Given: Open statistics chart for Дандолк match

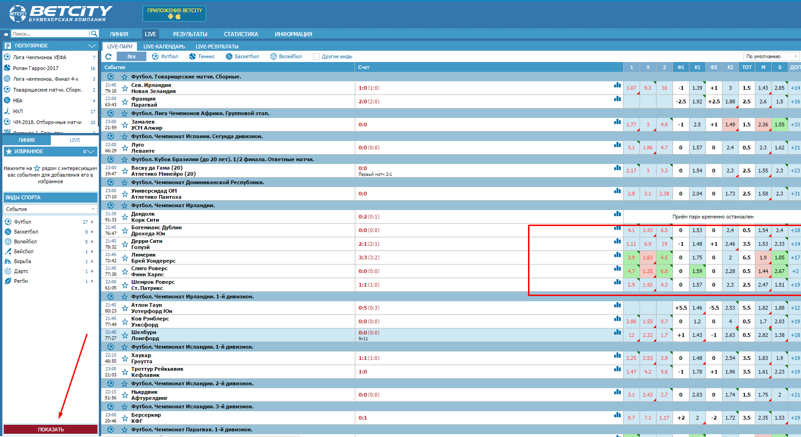Looking at the screenshot, I should tap(617, 214).
